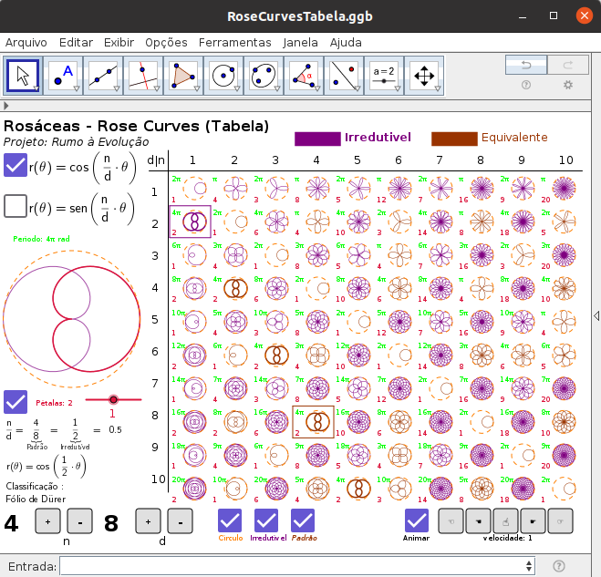Uncheck the cosine rose formula checkbox
Screen dimensions: 601x577
pos(16,166)
